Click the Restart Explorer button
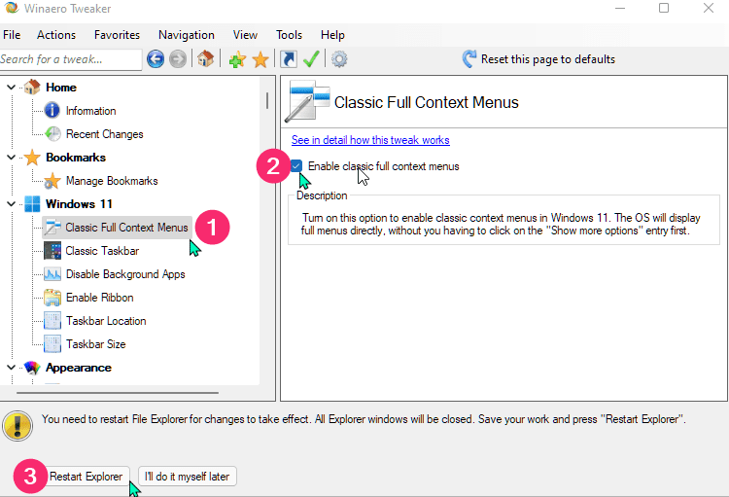This screenshot has height=497, width=729. tap(87, 477)
